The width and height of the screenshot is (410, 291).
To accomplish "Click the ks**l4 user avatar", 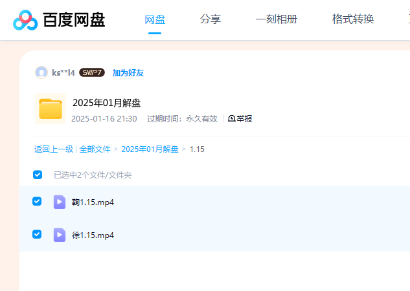I will (x=41, y=72).
